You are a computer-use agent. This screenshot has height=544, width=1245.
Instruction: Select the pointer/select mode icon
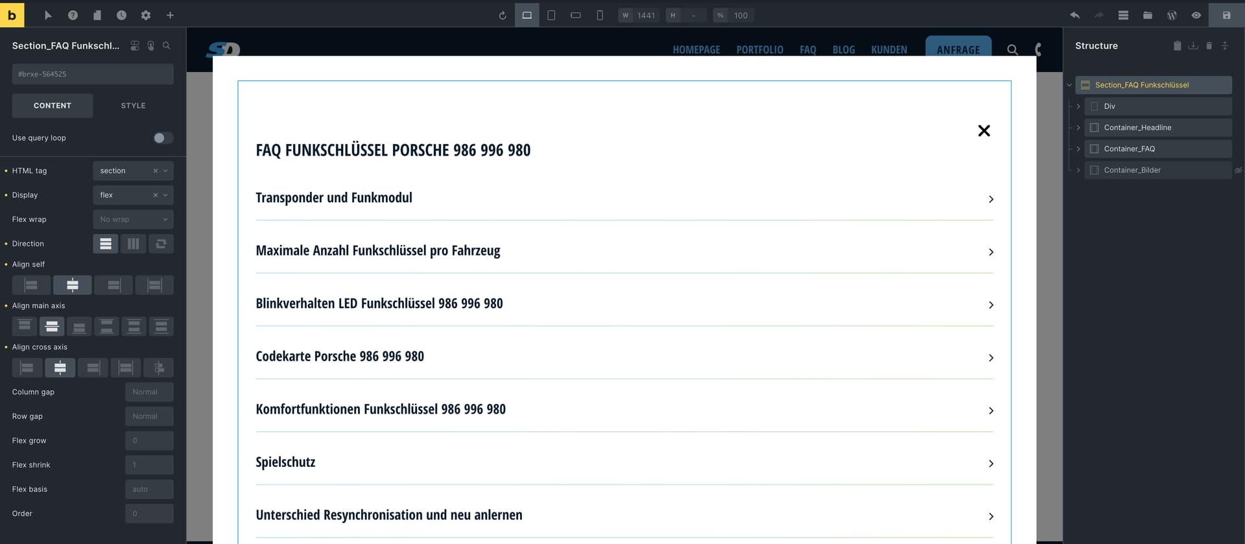pos(48,15)
